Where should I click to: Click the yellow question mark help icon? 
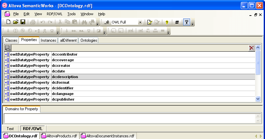[x=167, y=22]
